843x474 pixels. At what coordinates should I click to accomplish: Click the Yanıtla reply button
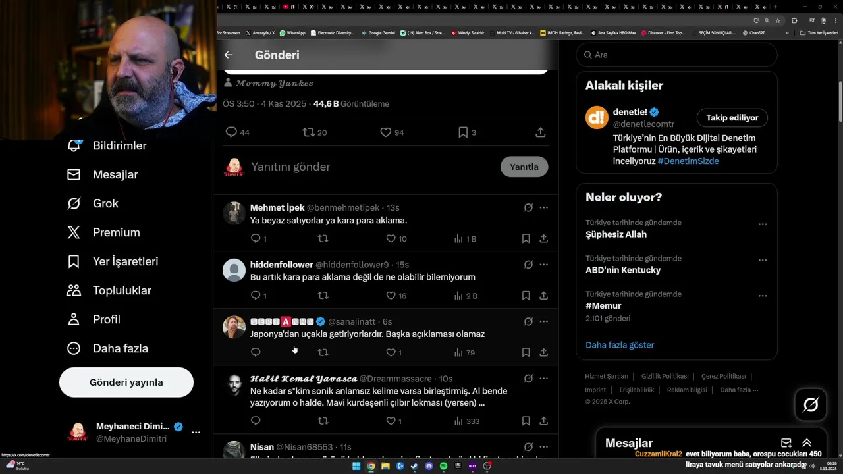[x=524, y=167]
